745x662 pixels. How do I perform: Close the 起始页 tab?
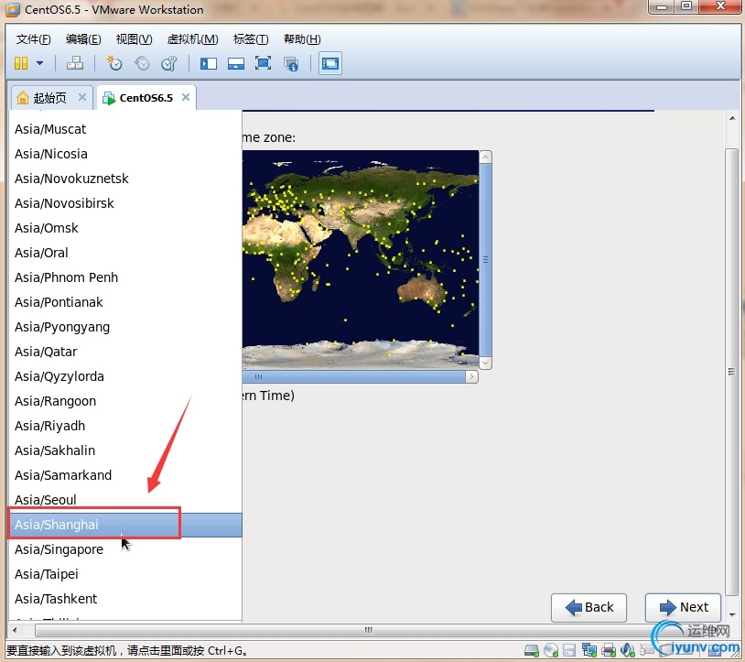pyautogui.click(x=82, y=97)
